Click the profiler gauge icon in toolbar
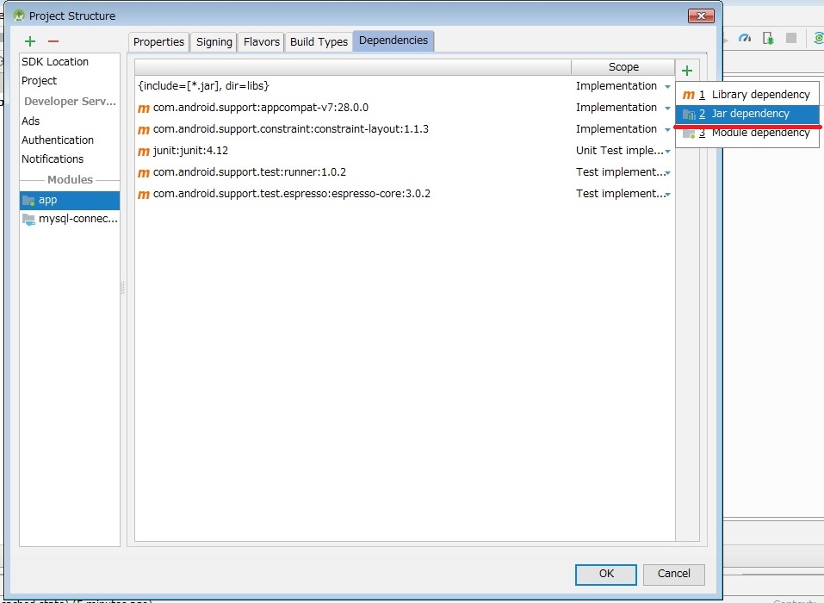The width and height of the screenshot is (824, 603). [x=745, y=38]
